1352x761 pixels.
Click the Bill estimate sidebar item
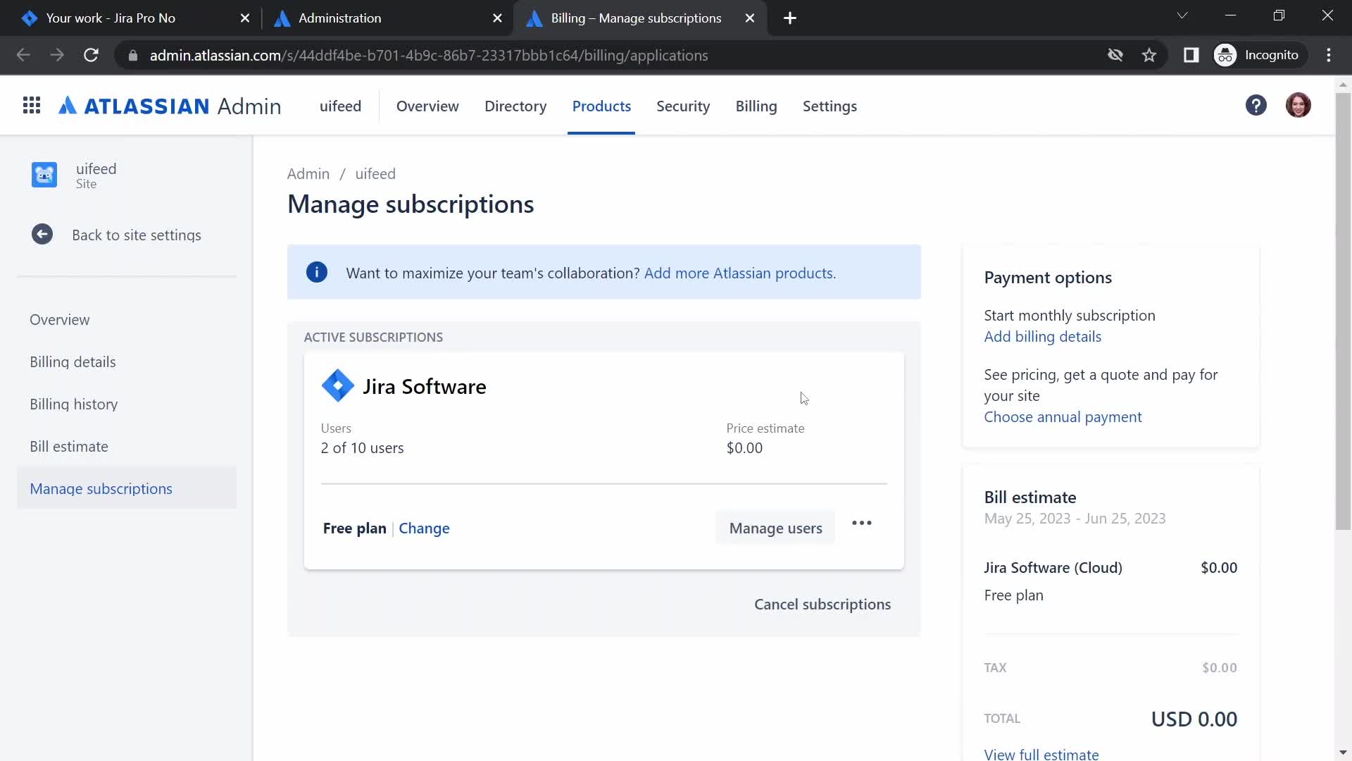(69, 446)
